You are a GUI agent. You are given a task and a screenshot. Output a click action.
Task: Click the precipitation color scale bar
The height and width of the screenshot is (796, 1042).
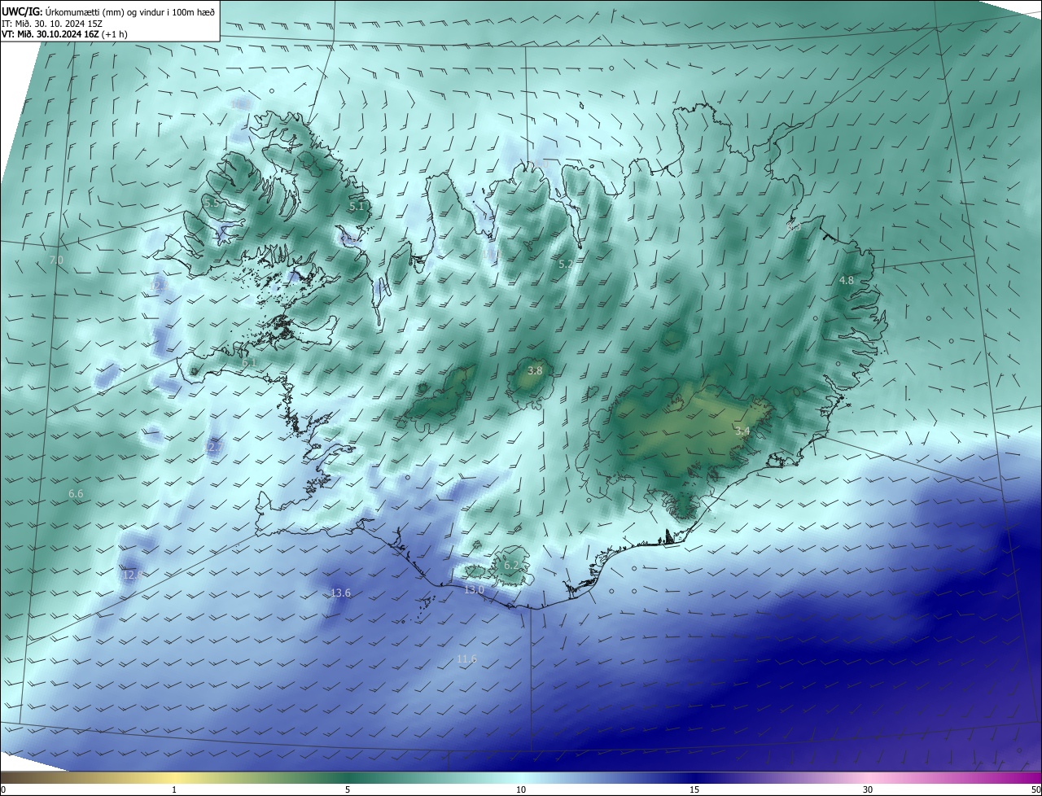[x=521, y=778]
